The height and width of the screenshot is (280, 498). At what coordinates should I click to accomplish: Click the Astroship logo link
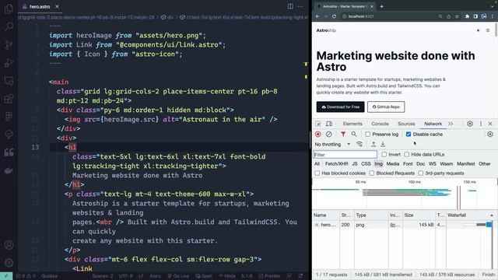click(326, 30)
